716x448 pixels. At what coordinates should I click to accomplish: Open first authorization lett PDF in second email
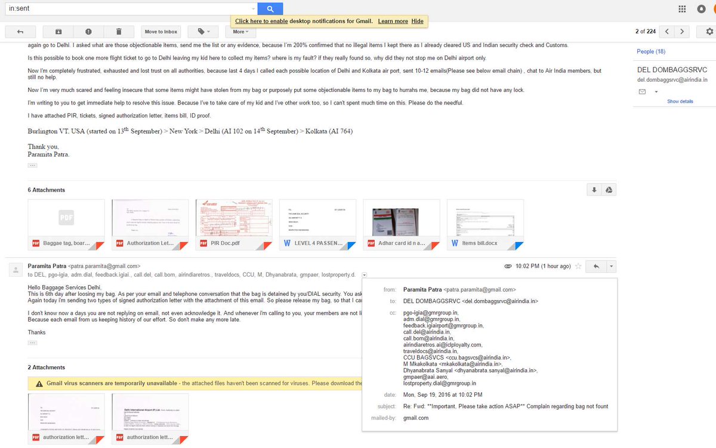click(66, 418)
